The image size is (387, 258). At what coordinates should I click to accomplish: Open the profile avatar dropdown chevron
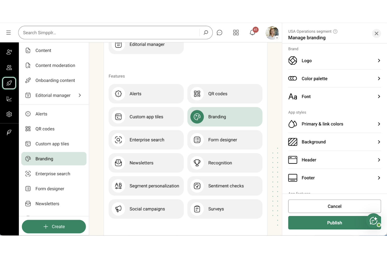277,37
